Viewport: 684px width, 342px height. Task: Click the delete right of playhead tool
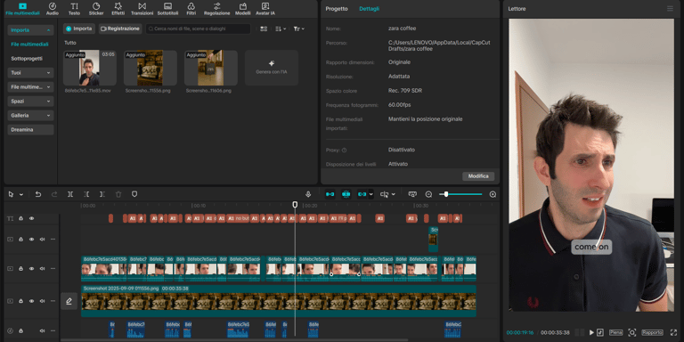pos(102,194)
